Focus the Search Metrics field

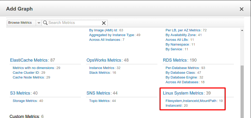coord(75,23)
